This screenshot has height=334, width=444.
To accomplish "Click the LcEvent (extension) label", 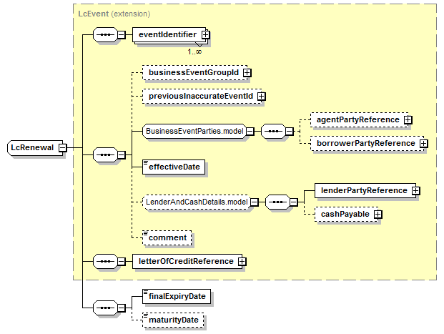I will click(114, 14).
